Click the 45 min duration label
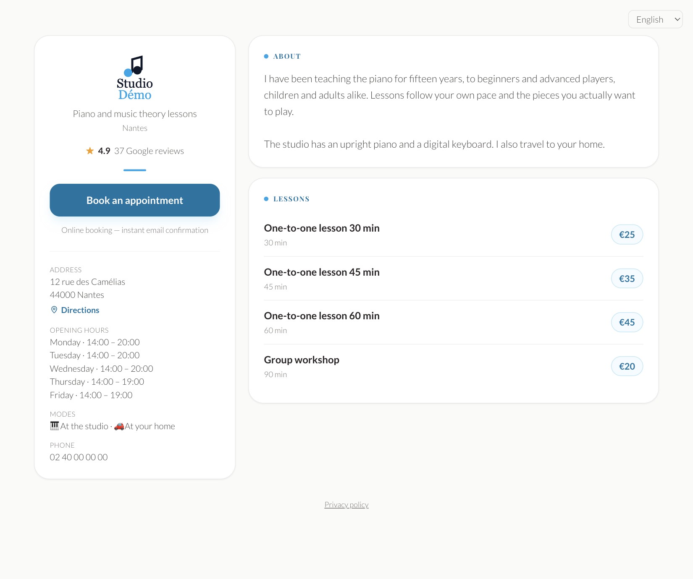This screenshot has height=579, width=693. click(x=276, y=287)
